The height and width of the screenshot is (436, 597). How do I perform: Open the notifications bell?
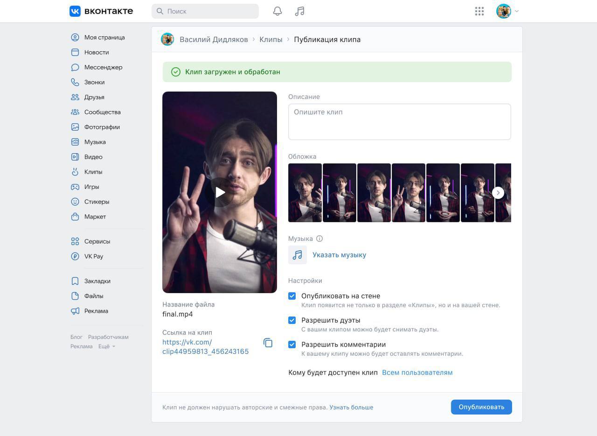pyautogui.click(x=278, y=11)
